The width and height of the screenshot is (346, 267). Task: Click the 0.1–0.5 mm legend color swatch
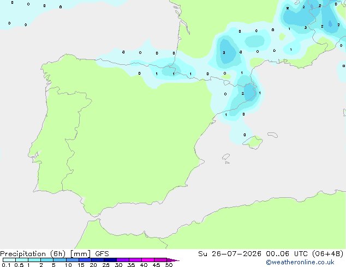(9, 260)
